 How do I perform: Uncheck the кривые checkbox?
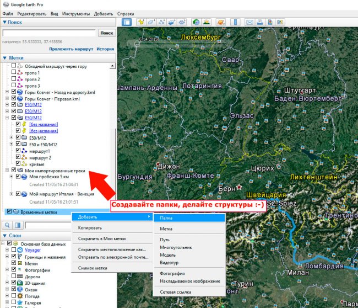click(18, 163)
